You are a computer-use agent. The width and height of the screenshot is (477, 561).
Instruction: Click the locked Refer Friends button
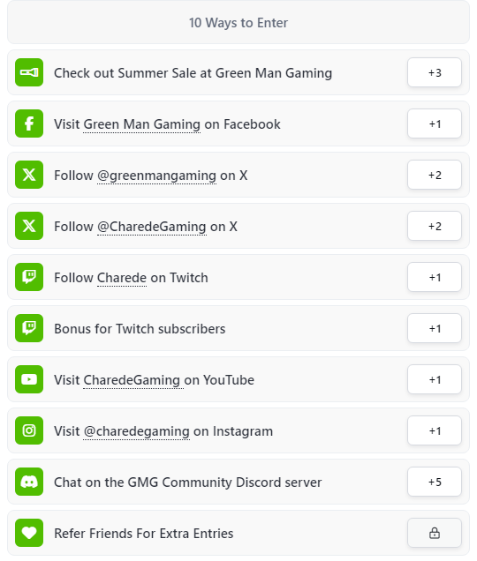tap(435, 533)
